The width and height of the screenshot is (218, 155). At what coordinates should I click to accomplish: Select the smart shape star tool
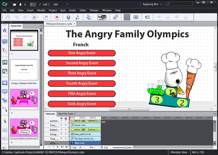point(5,31)
